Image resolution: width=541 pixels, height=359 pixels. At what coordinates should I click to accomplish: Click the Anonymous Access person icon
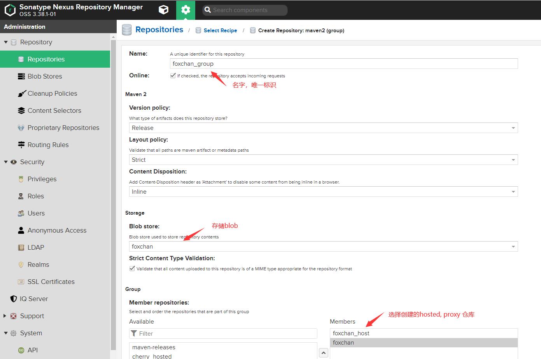[x=21, y=230]
